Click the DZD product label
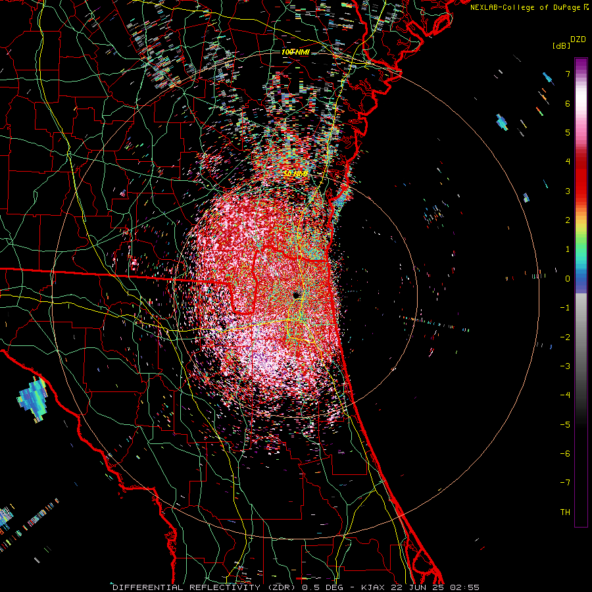This screenshot has height=592, width=592. pos(578,39)
